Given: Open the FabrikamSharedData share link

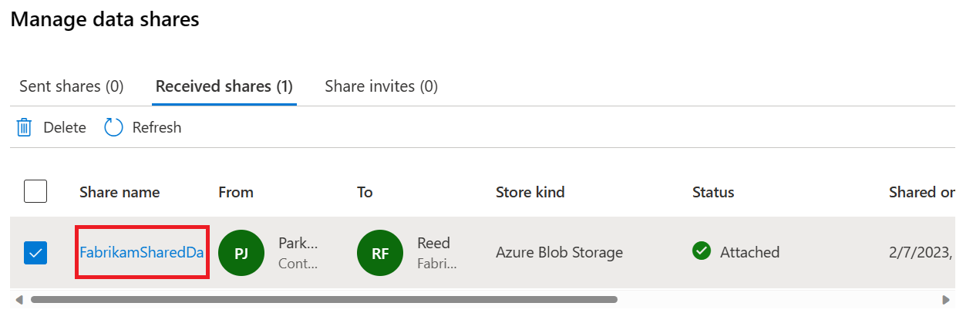Looking at the screenshot, I should click(x=142, y=252).
